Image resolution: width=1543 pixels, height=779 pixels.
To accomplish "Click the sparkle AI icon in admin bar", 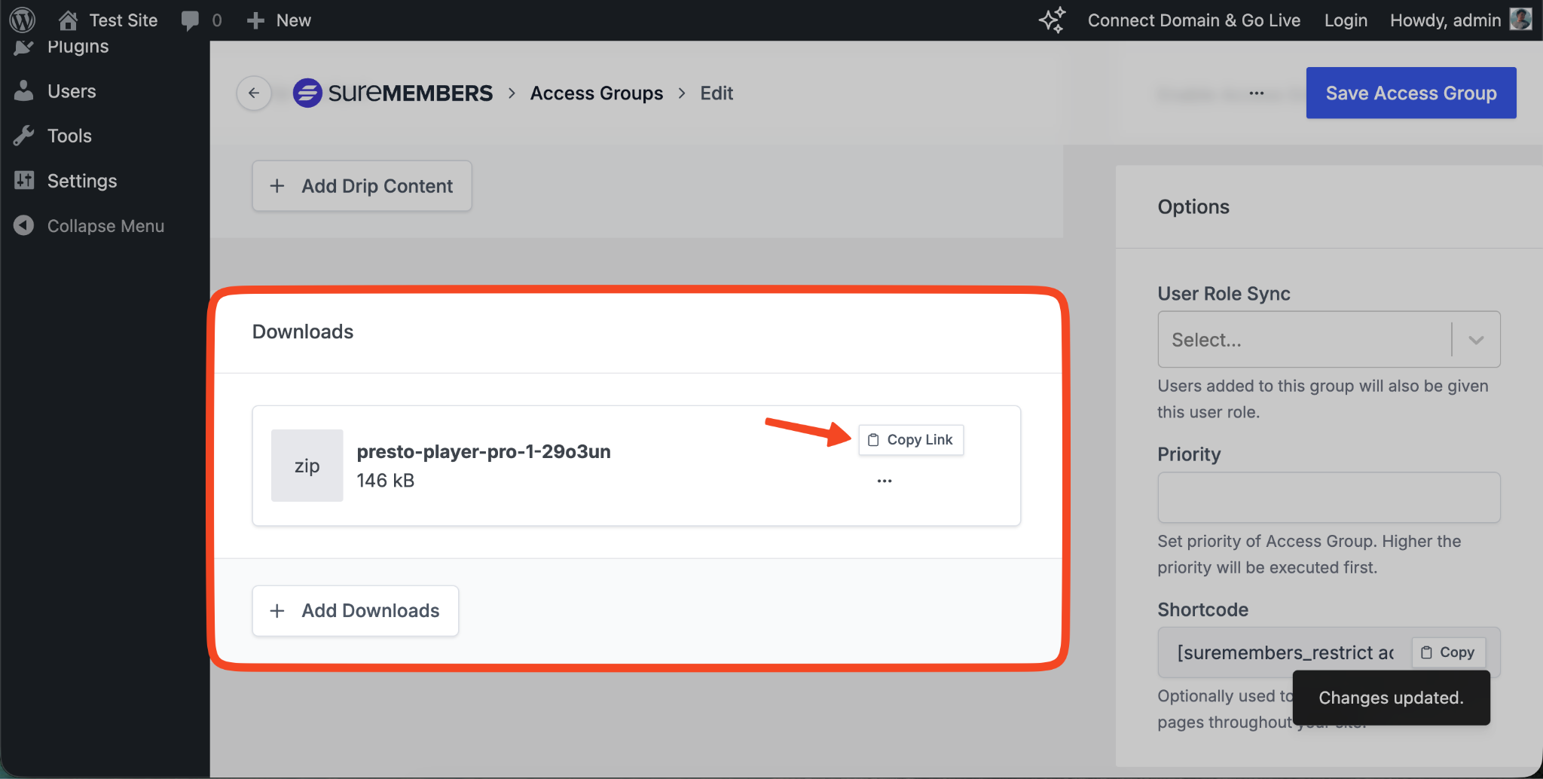I will coord(1053,20).
